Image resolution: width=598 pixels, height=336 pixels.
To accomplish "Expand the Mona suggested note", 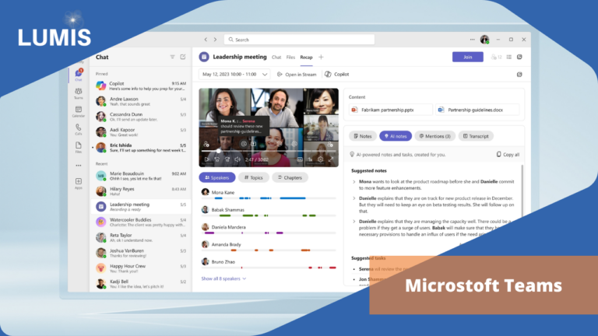I will (x=354, y=182).
